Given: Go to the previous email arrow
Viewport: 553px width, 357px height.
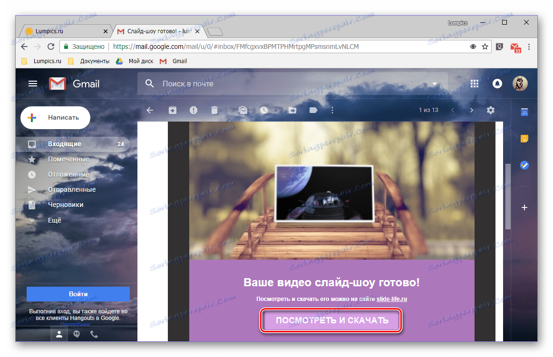Looking at the screenshot, I should pos(453,110).
